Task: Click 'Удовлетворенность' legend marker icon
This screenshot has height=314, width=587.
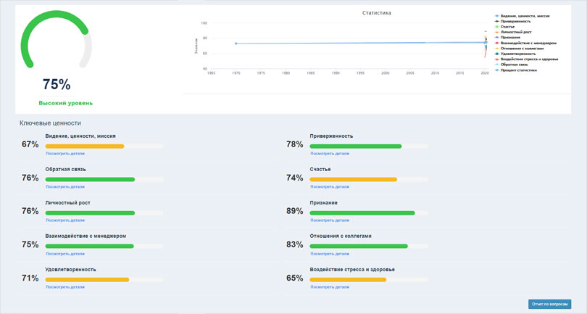Action: tap(497, 54)
